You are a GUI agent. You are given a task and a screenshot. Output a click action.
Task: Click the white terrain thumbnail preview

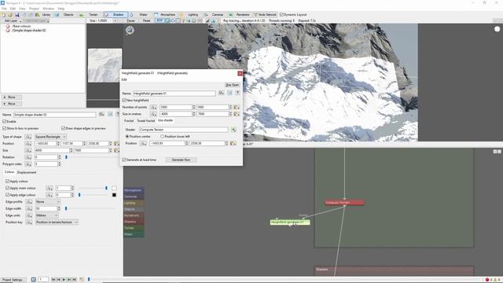click(x=105, y=65)
